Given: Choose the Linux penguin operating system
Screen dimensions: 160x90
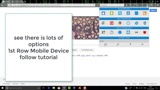Looking at the screenshot, I should (112, 32).
